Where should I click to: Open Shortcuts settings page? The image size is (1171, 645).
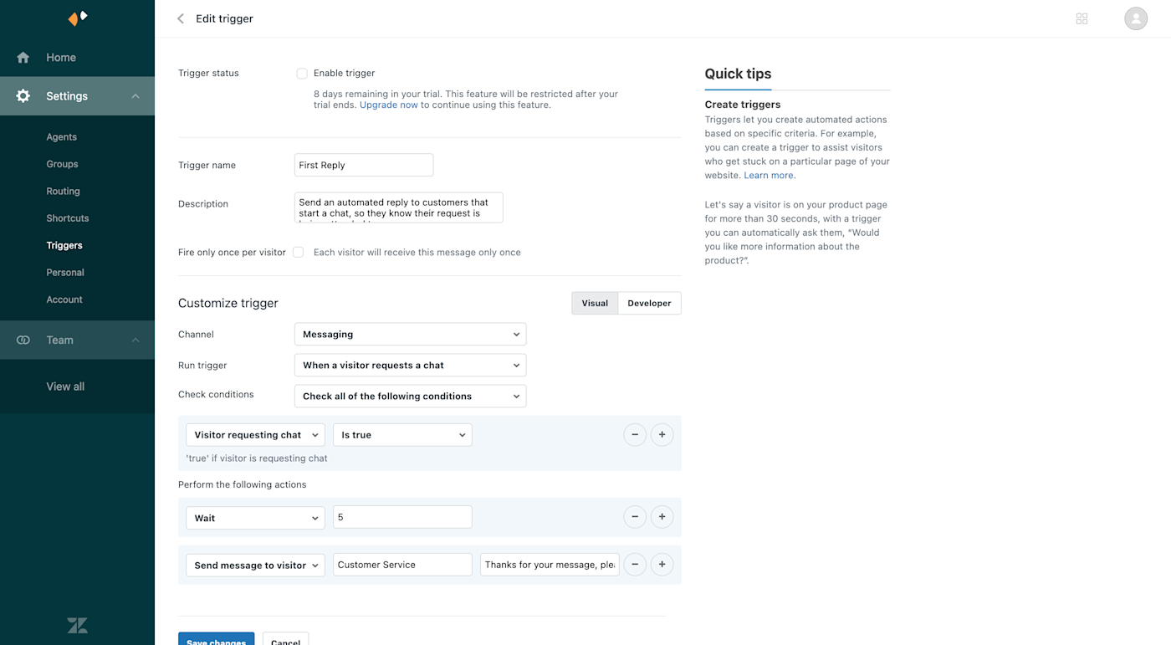click(67, 218)
